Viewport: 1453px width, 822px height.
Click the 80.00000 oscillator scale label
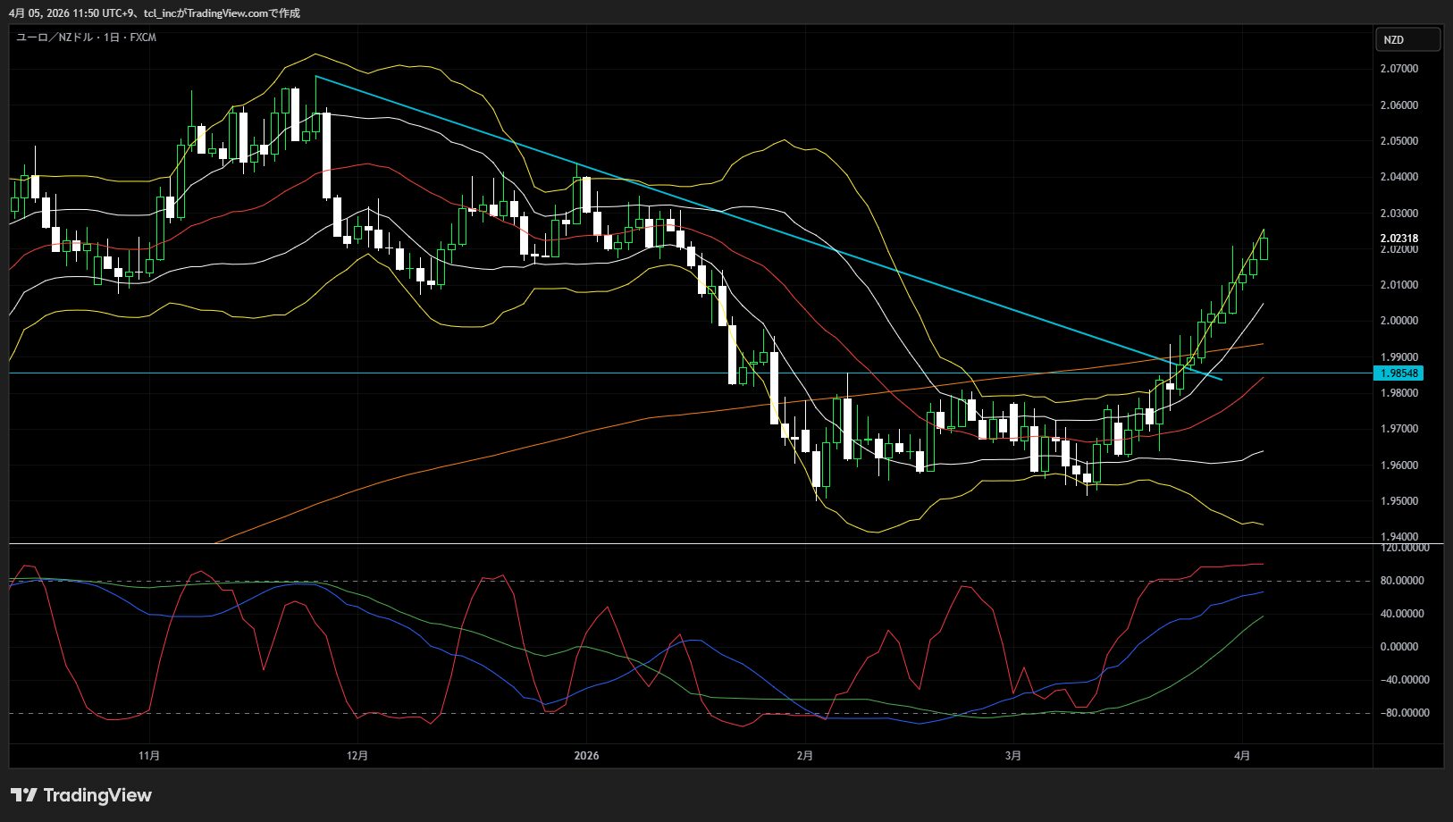(x=1401, y=581)
